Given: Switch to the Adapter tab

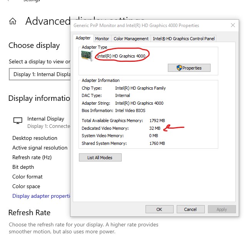Looking at the screenshot, I should (83, 38).
